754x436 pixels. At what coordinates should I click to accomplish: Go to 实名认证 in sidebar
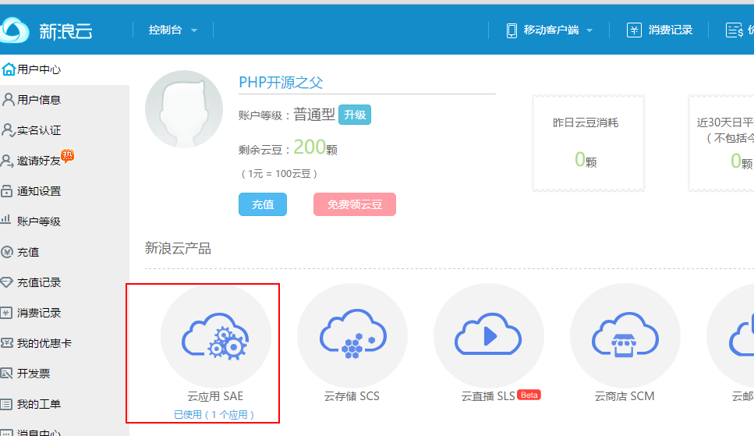[x=38, y=130]
